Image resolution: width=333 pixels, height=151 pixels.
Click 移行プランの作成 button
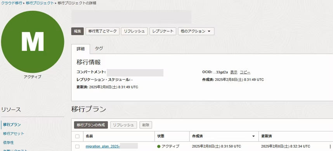[x=91, y=125]
